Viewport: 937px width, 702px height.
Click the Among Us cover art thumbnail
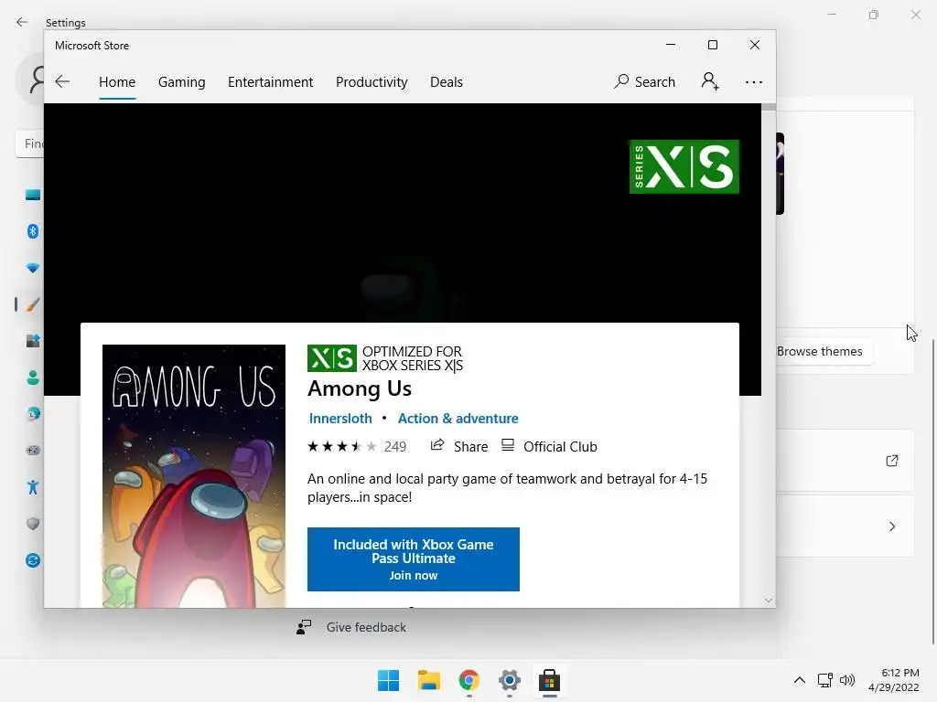(194, 475)
